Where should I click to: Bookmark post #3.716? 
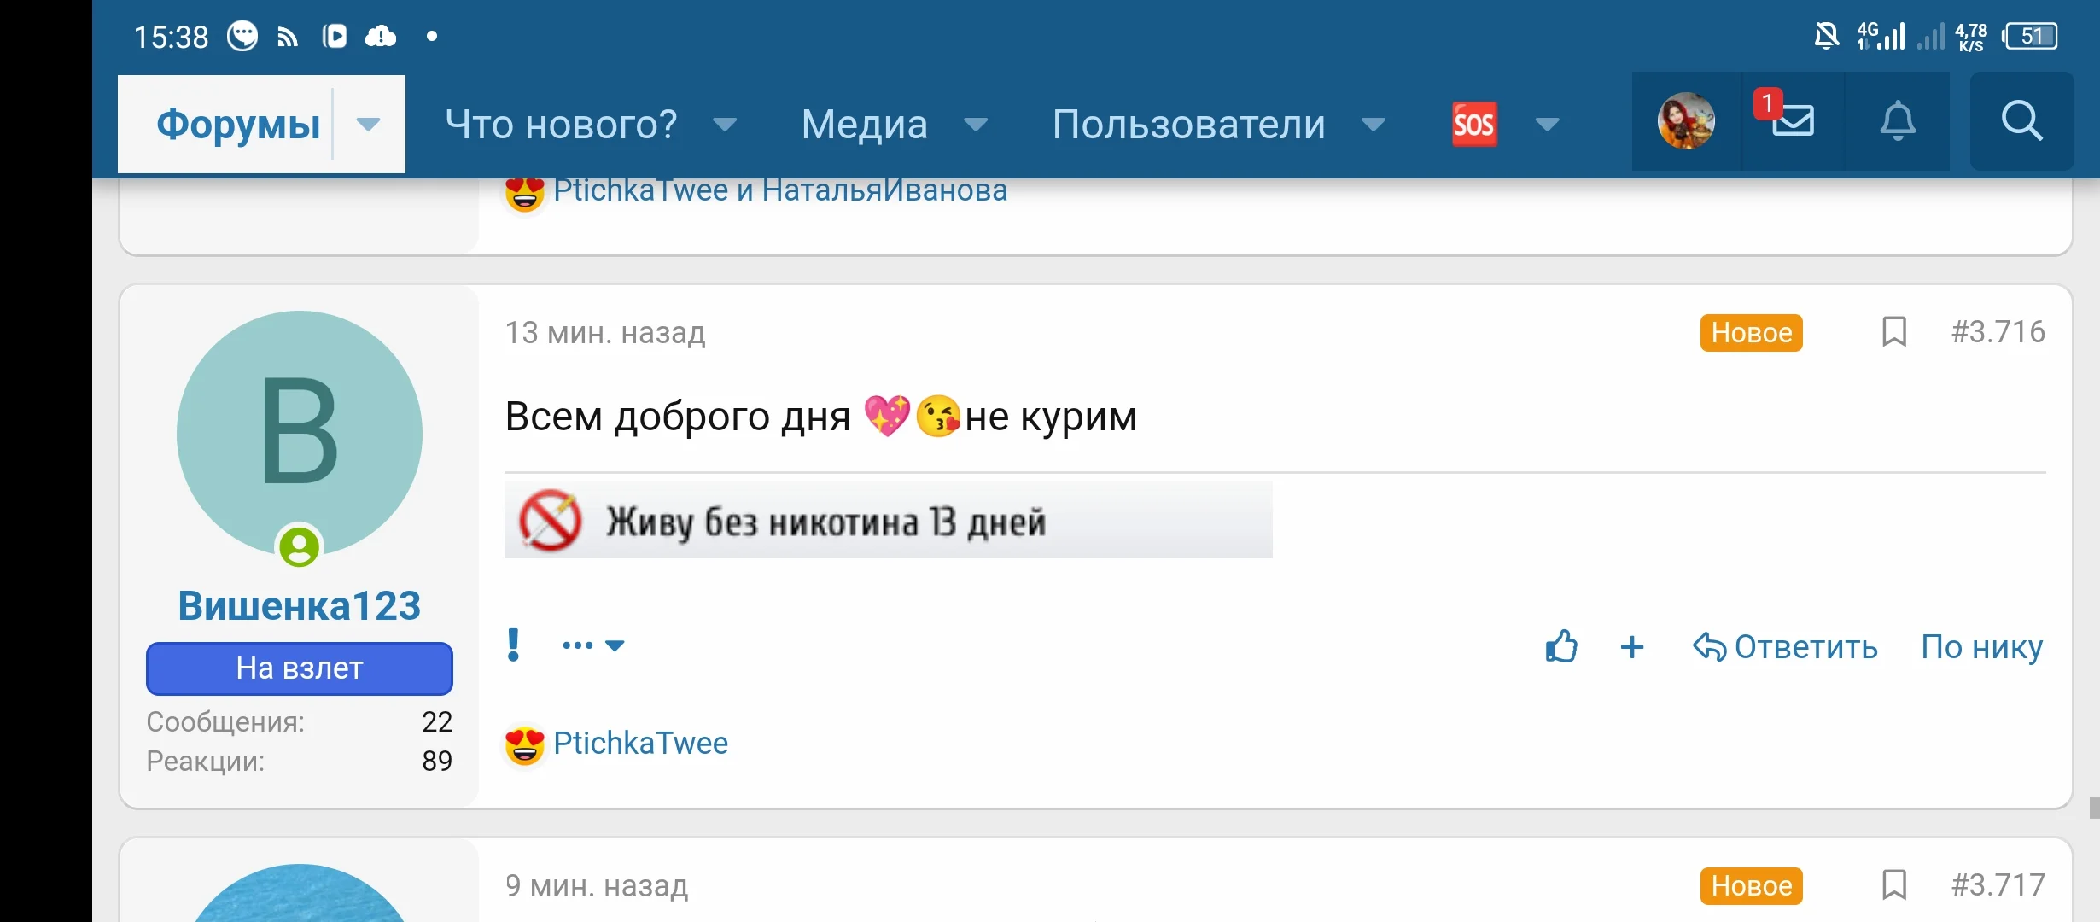point(1894,331)
